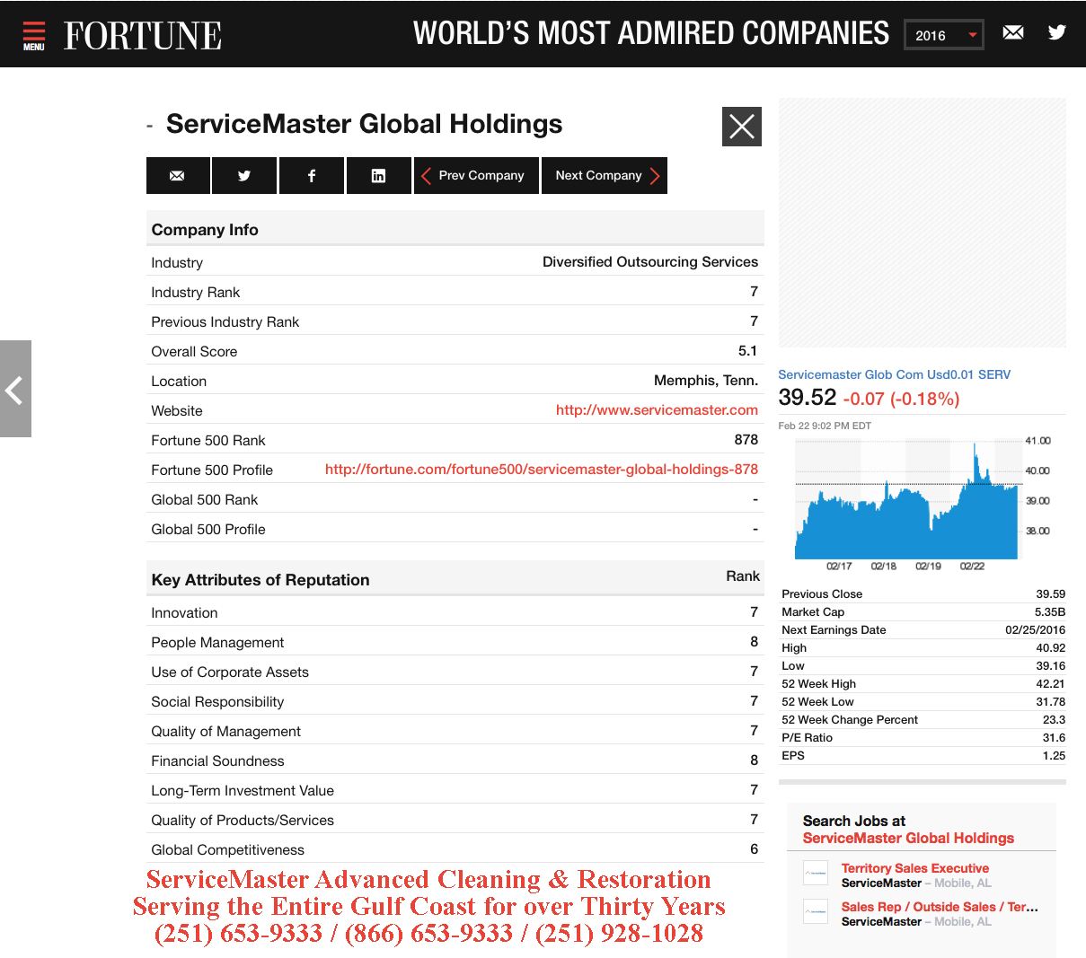
Task: Click the left-side previous arrow tab
Action: pyautogui.click(x=15, y=389)
